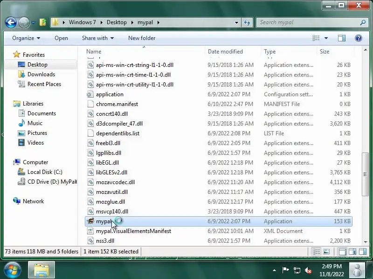
Task: Change view with the view icon
Action: [316, 38]
